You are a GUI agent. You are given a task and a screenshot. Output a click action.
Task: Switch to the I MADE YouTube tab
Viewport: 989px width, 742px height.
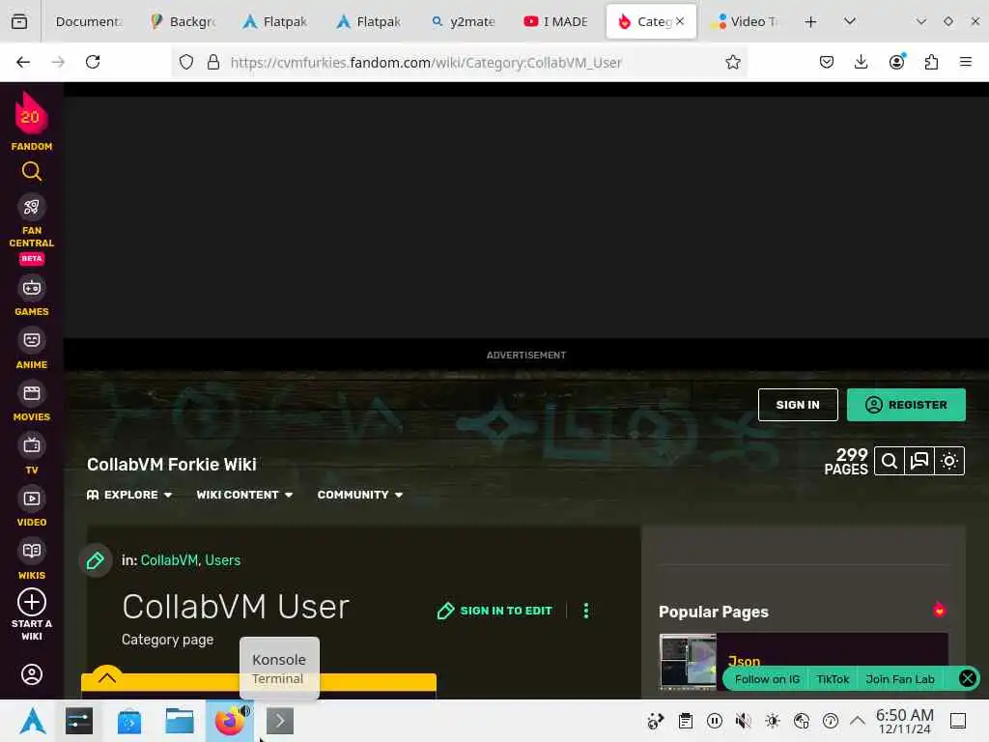556,21
